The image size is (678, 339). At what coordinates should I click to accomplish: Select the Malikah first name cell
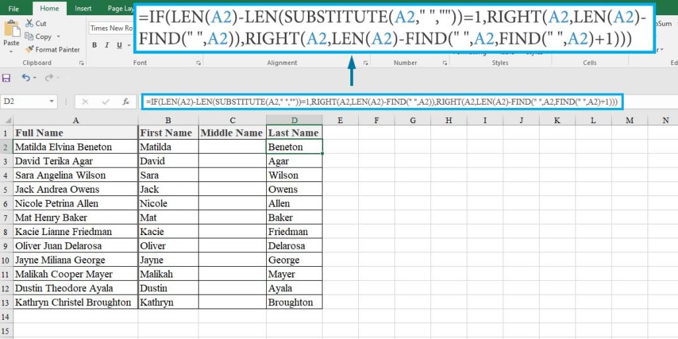coord(168,274)
